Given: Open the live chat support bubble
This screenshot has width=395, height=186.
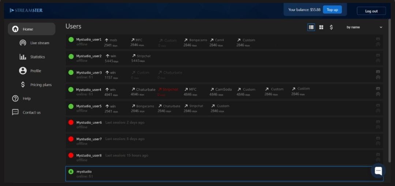Looking at the screenshot, I should point(378,171).
